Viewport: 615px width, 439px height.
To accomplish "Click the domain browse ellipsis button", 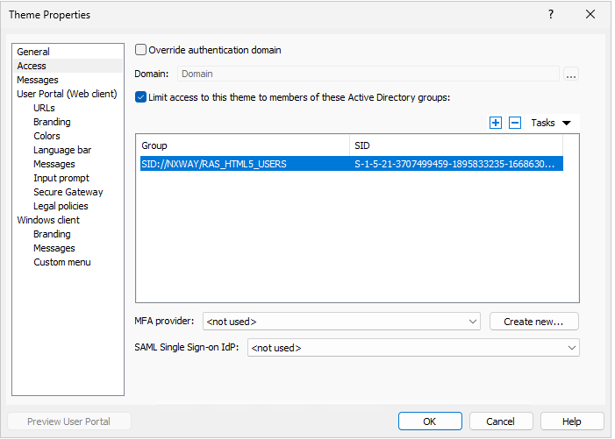I will coord(571,74).
